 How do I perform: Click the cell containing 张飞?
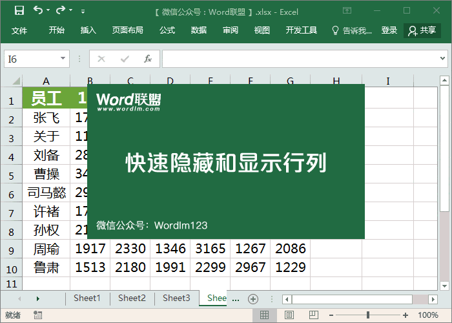[46, 118]
